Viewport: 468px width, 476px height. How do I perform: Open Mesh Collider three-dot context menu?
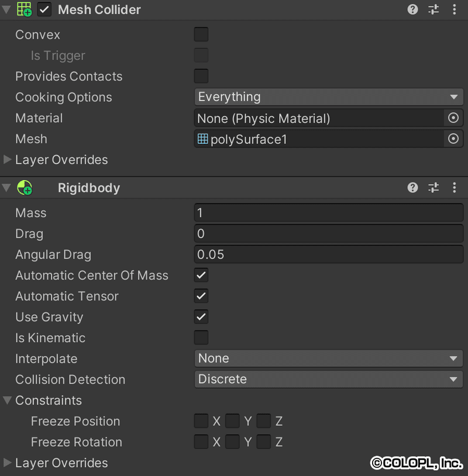[455, 9]
